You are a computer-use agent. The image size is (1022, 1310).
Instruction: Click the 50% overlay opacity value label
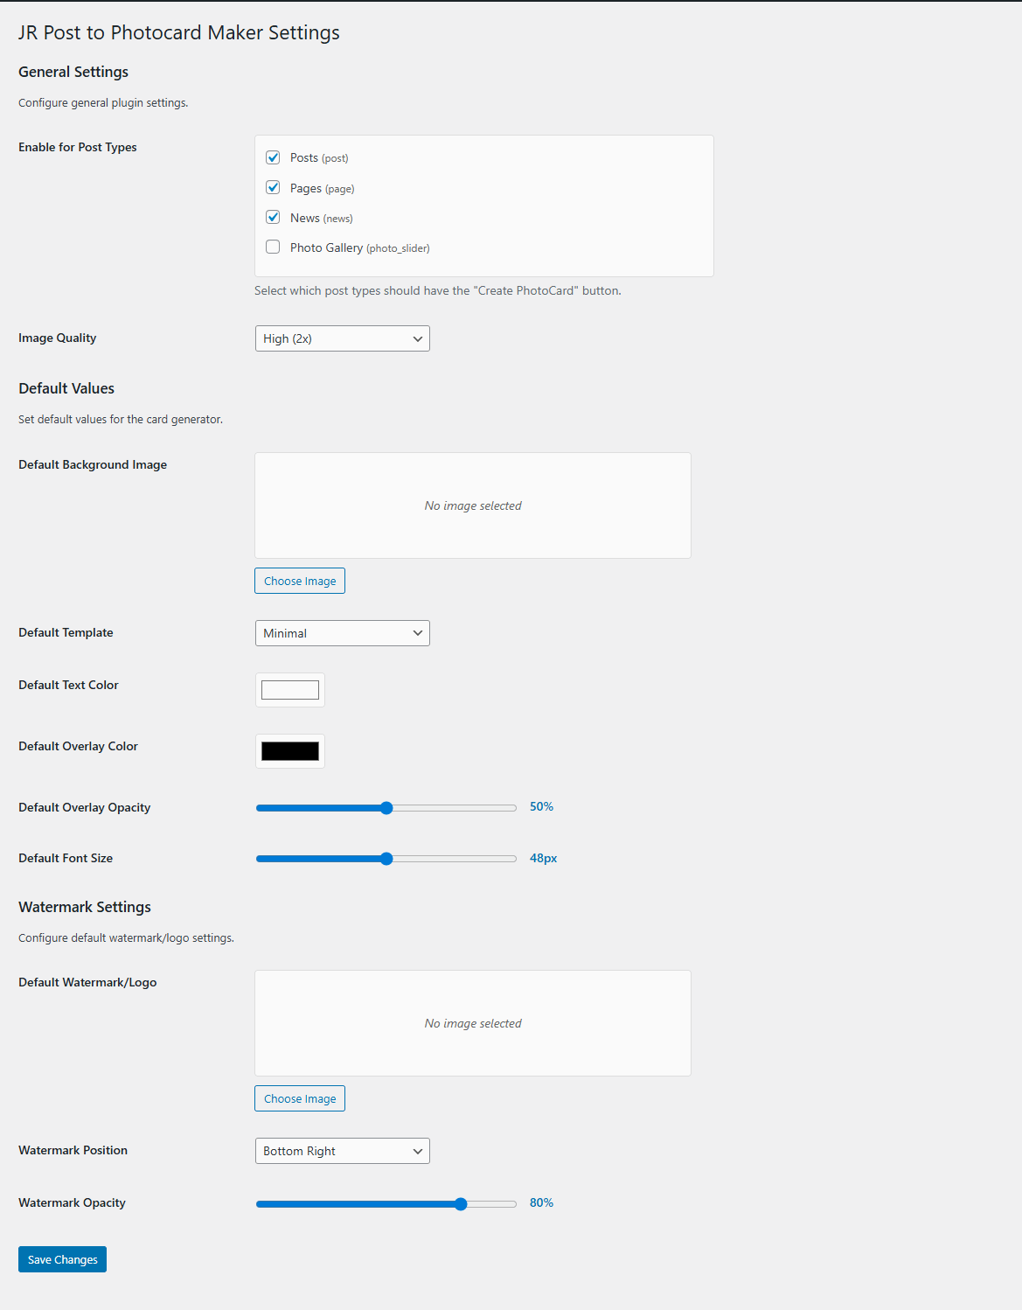540,806
